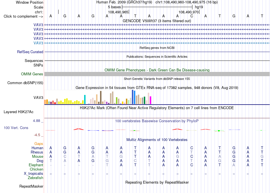The height and width of the screenshot is (193, 270).
Task: Click 'Multiz Alignments of 100 Vertebrates' title
Action: [157, 140]
